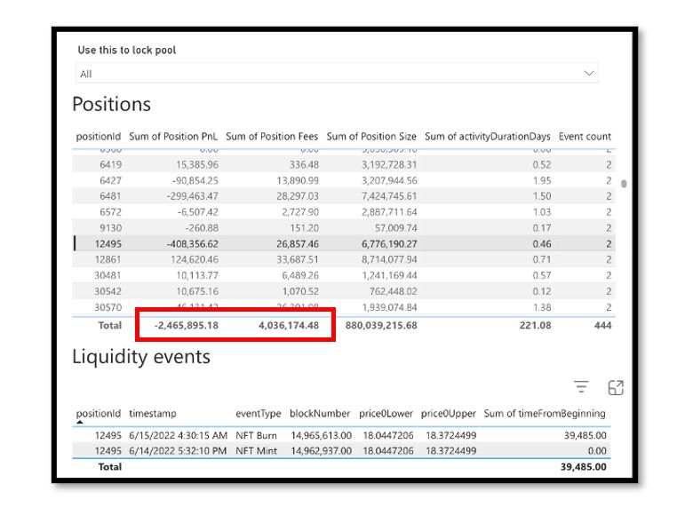Expand the lock pool dropdown chevron

tap(588, 73)
